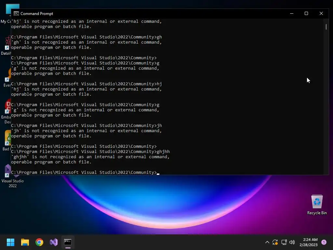Click the prompt line ending with jh

tap(87, 126)
